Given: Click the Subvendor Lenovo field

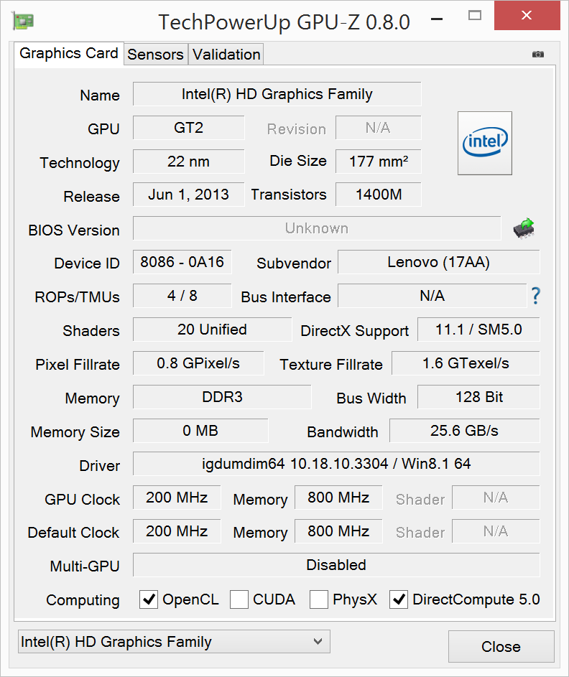Looking at the screenshot, I should click(438, 262).
